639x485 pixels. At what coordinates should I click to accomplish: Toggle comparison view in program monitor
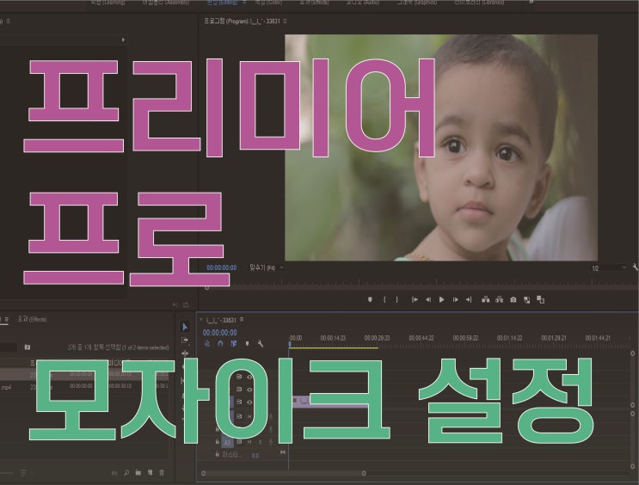click(x=527, y=300)
